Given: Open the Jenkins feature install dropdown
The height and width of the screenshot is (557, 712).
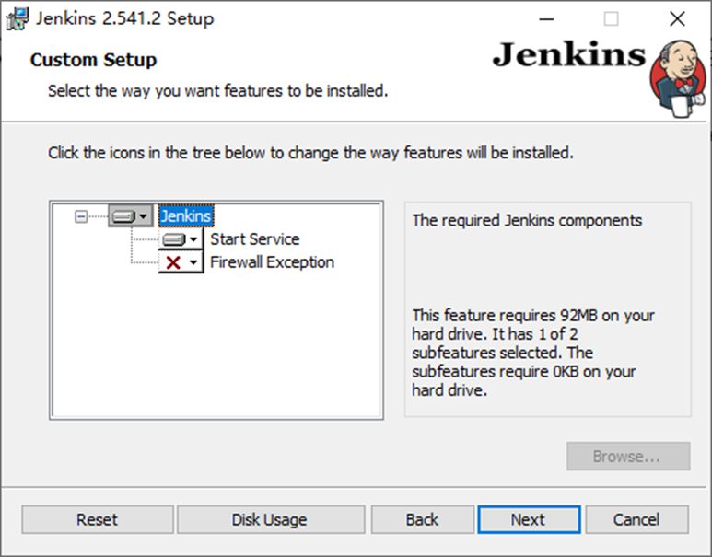Looking at the screenshot, I should click(131, 216).
